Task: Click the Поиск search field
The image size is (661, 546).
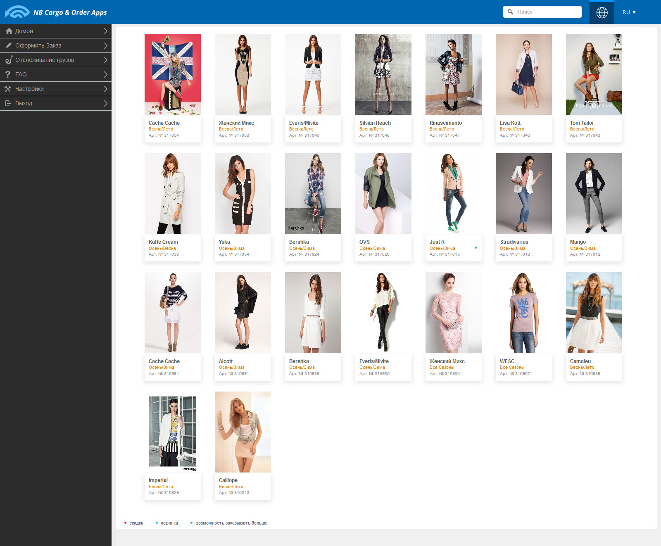Action: coord(542,12)
